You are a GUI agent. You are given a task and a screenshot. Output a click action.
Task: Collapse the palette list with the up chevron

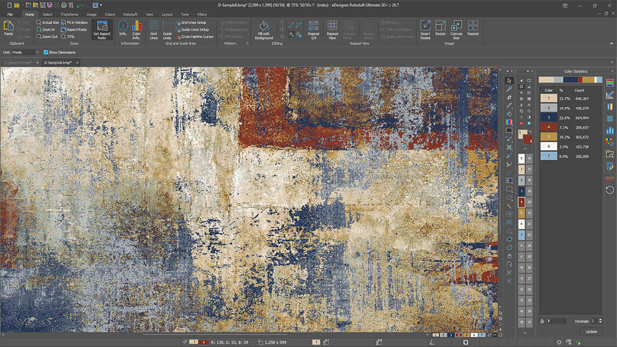(525, 148)
